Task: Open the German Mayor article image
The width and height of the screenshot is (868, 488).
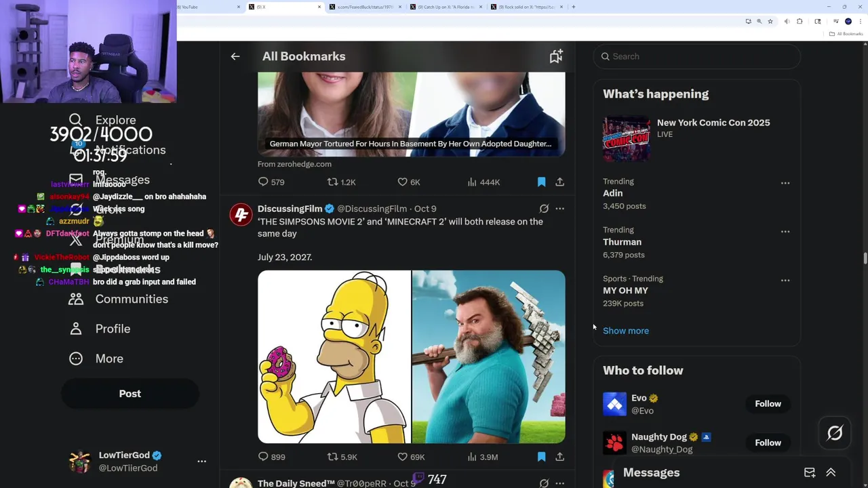Action: [x=411, y=114]
